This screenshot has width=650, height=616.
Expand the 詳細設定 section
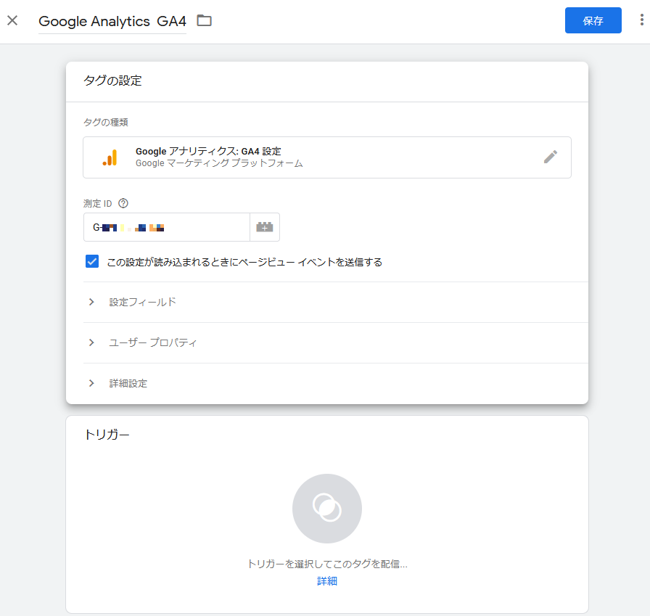[335, 383]
